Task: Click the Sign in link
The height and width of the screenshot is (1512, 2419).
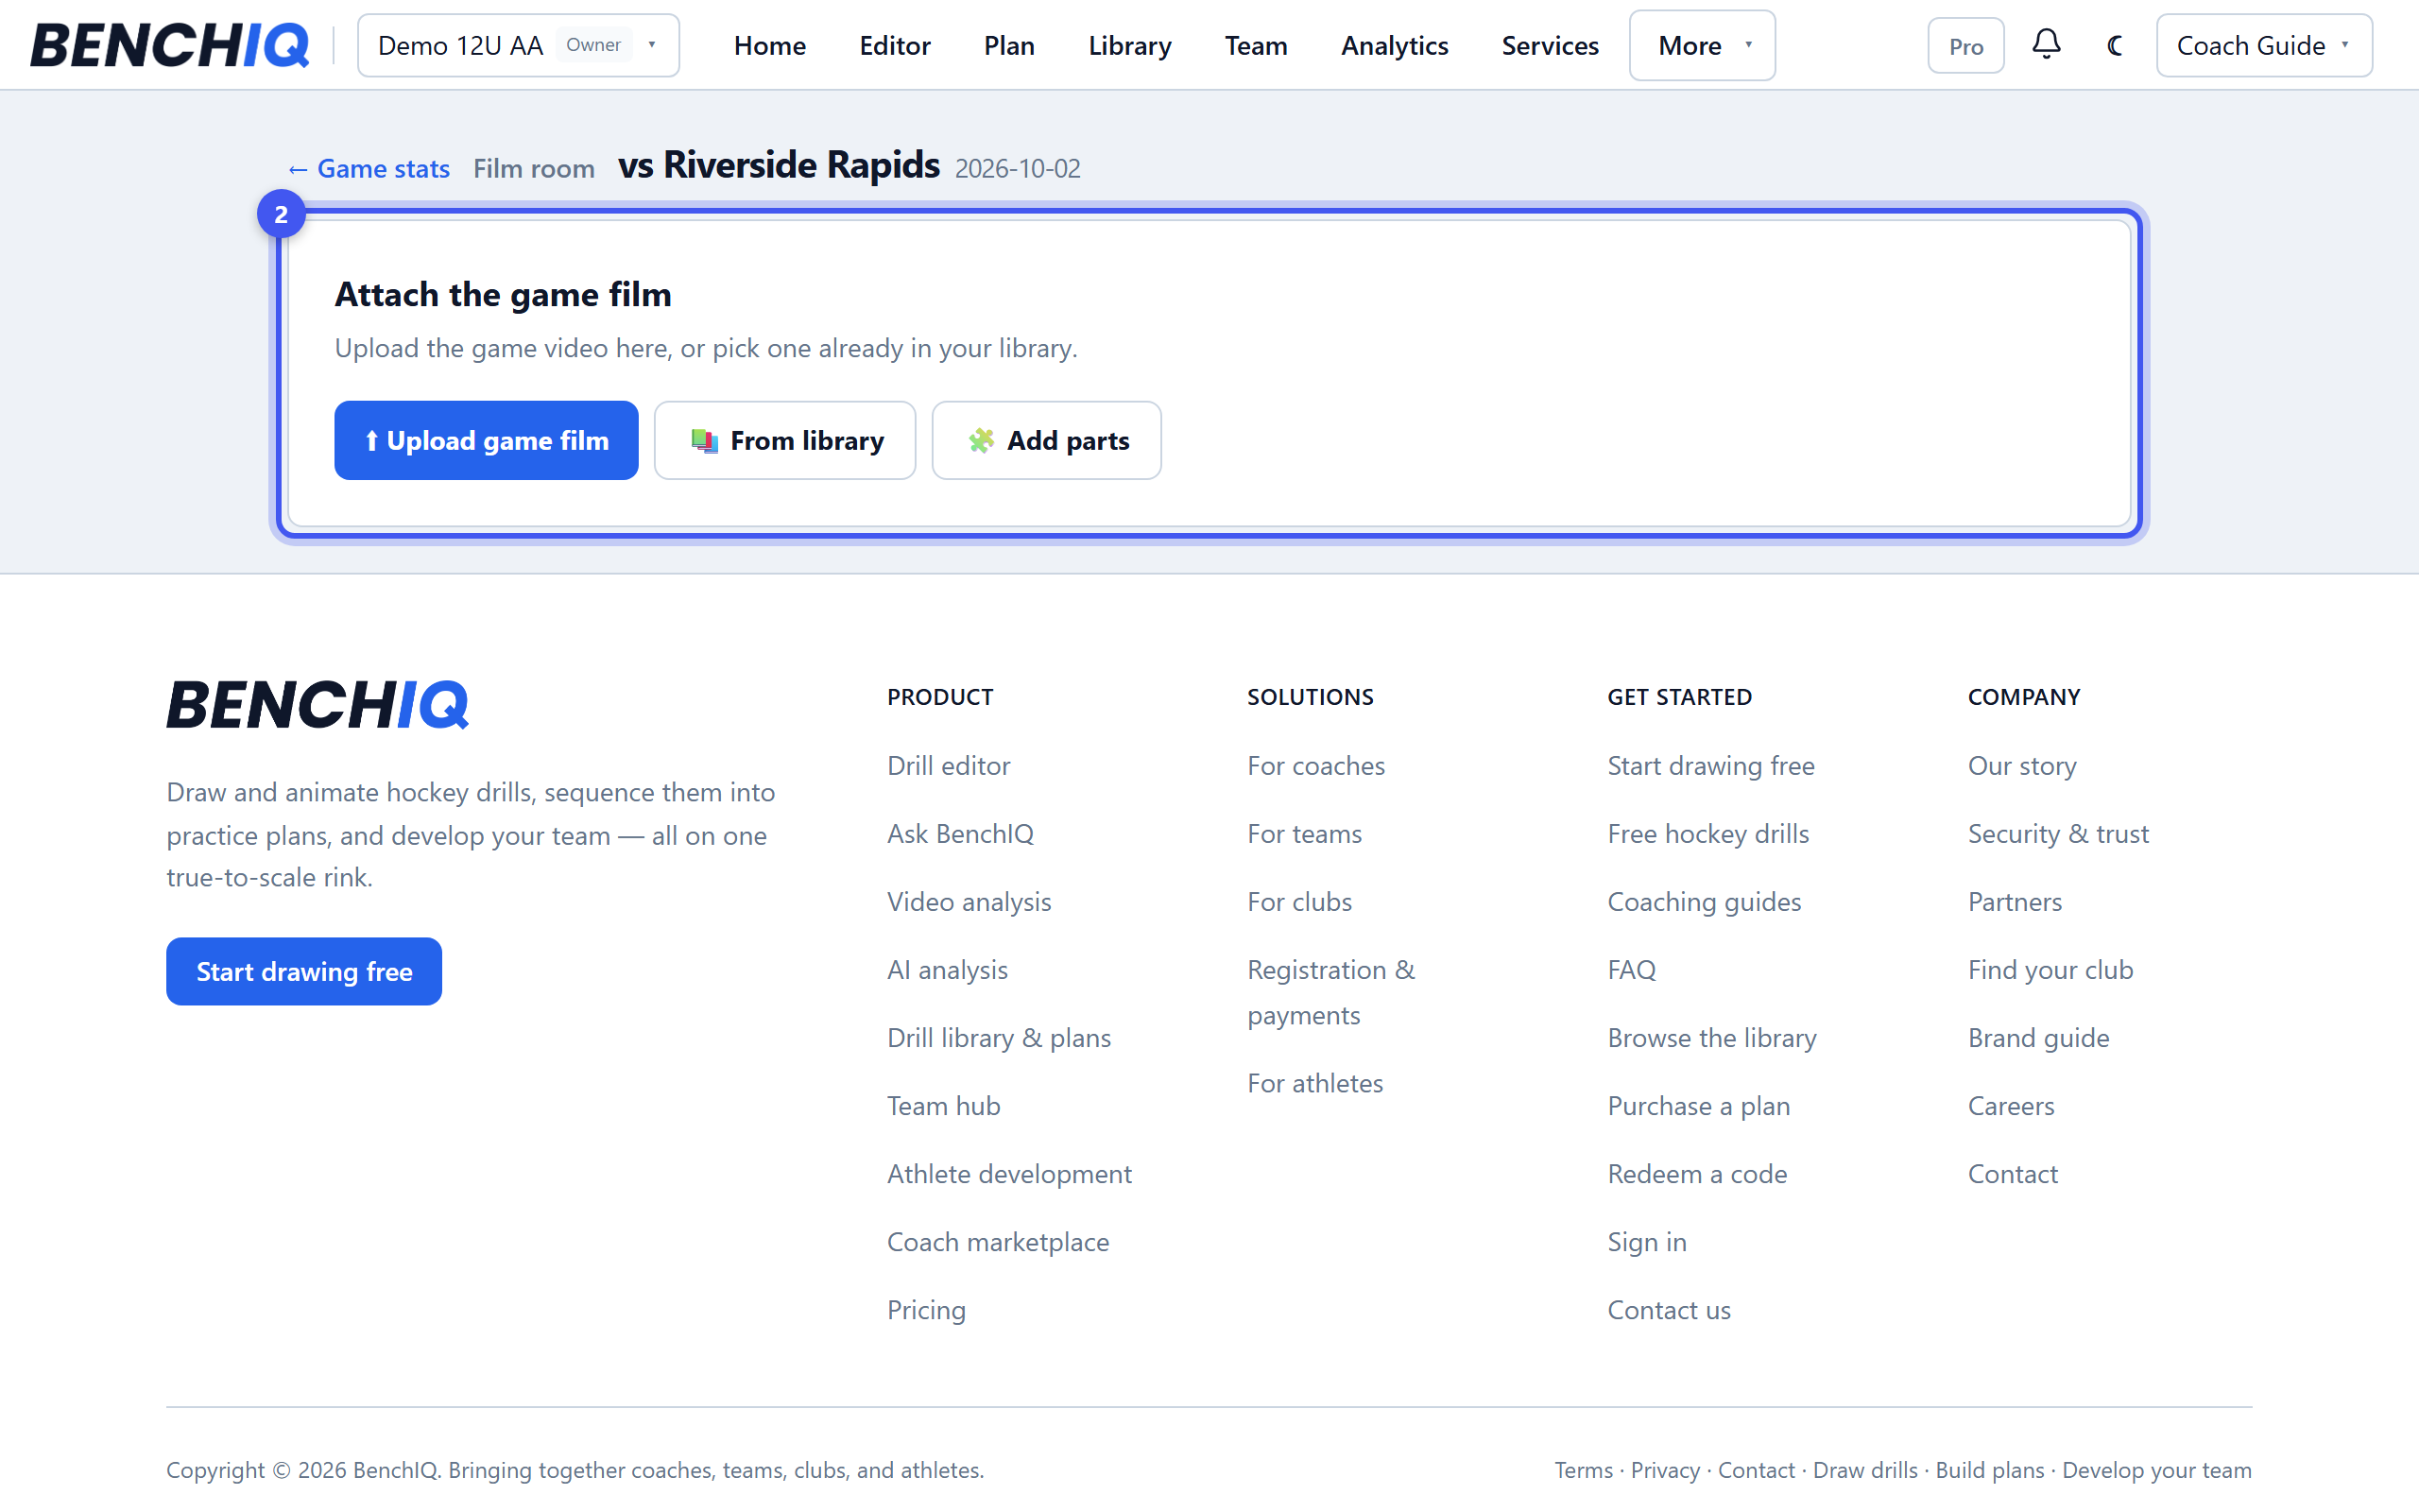Action: tap(1646, 1241)
